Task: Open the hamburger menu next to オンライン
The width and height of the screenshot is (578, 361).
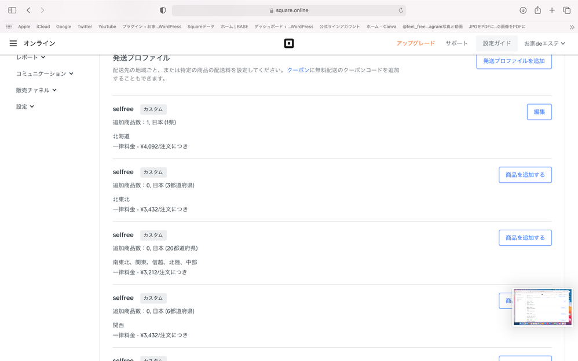Action: click(x=13, y=43)
